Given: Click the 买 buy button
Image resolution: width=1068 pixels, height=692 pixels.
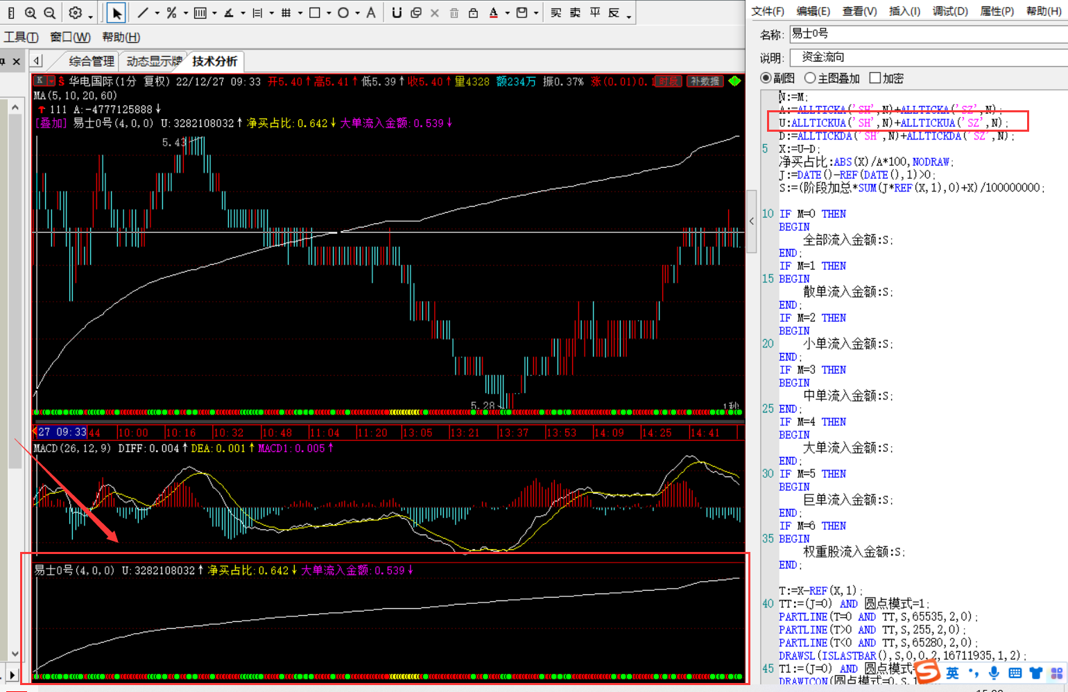Looking at the screenshot, I should (x=556, y=12).
